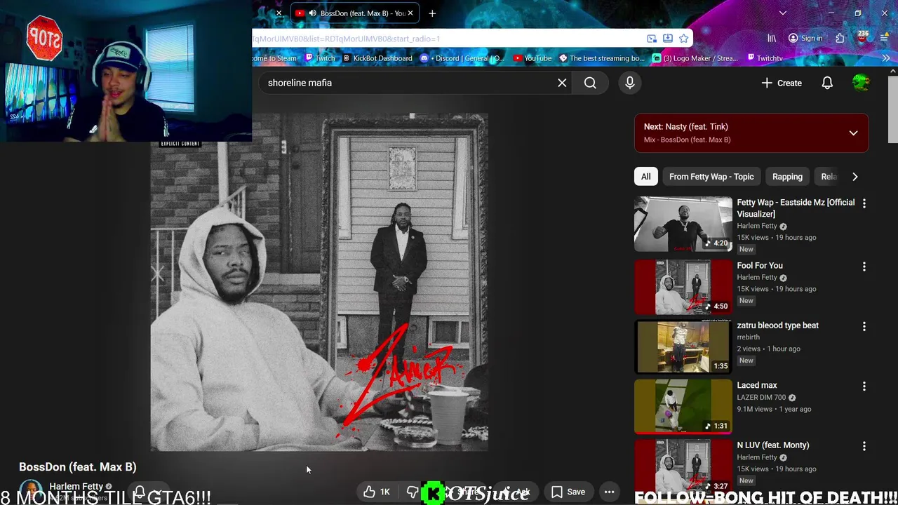Click the Eastside Mz 4:20 thumbnail

(683, 224)
